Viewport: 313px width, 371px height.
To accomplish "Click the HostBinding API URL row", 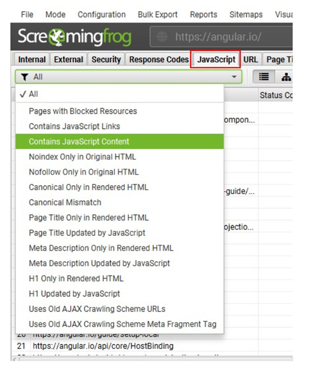I will [x=103, y=346].
